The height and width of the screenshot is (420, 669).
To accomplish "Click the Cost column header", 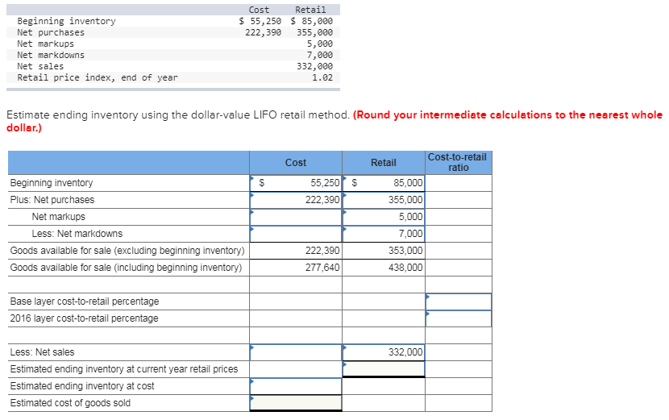I will tap(296, 163).
